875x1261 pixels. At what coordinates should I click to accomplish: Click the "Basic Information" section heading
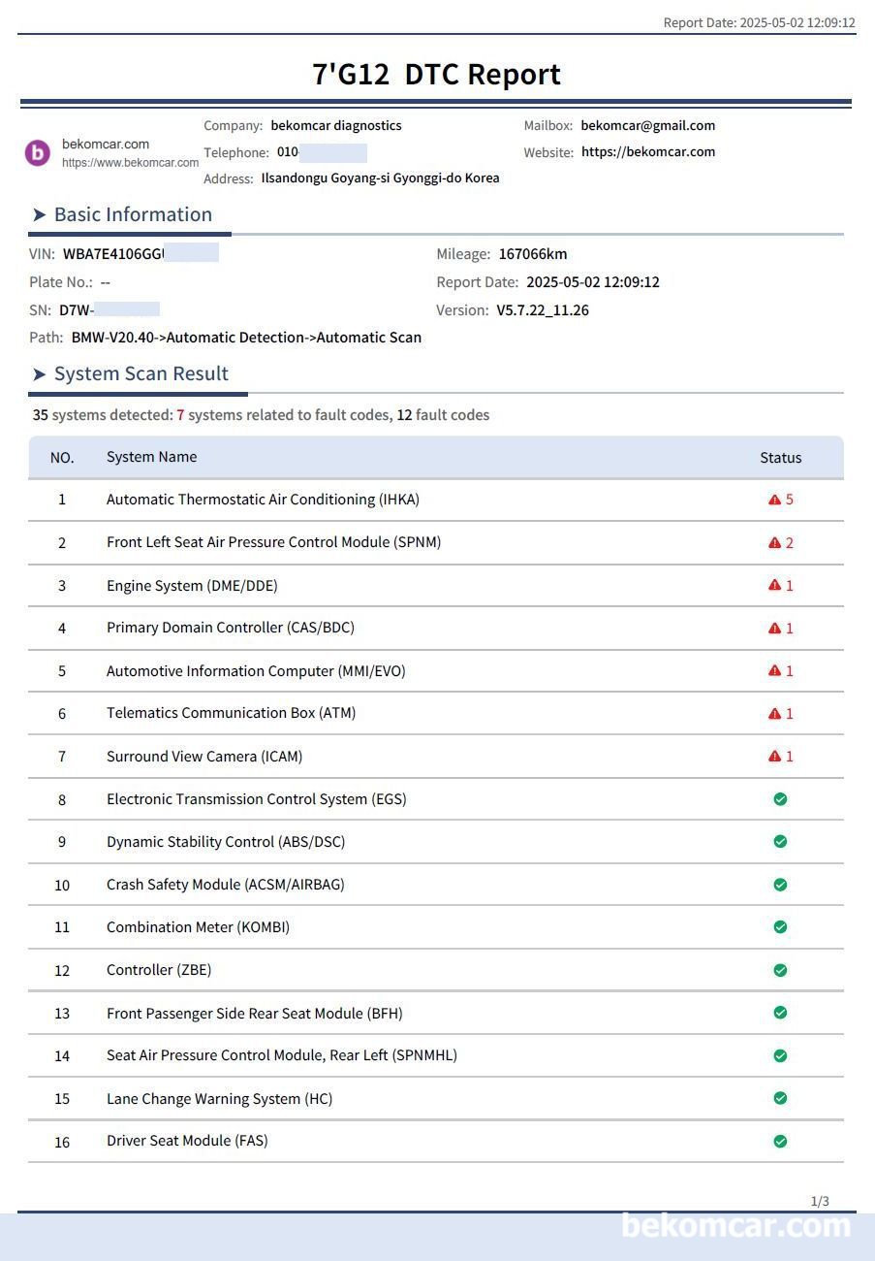pyautogui.click(x=133, y=214)
